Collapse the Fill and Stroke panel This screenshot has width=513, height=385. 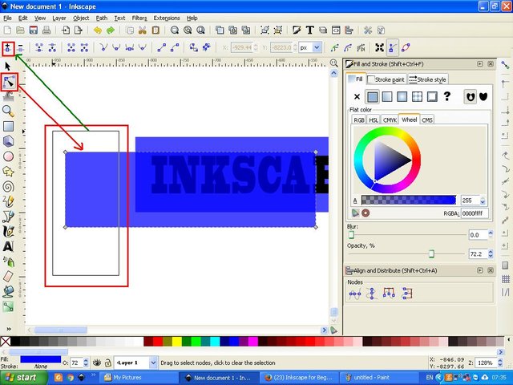tap(480, 64)
